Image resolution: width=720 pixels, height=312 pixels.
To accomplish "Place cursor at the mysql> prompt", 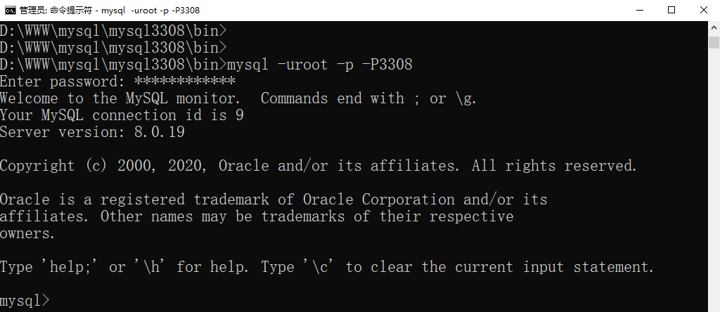I will pos(24,301).
